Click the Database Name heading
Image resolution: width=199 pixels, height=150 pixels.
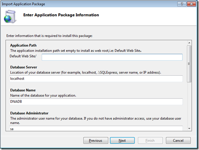coord(23,90)
